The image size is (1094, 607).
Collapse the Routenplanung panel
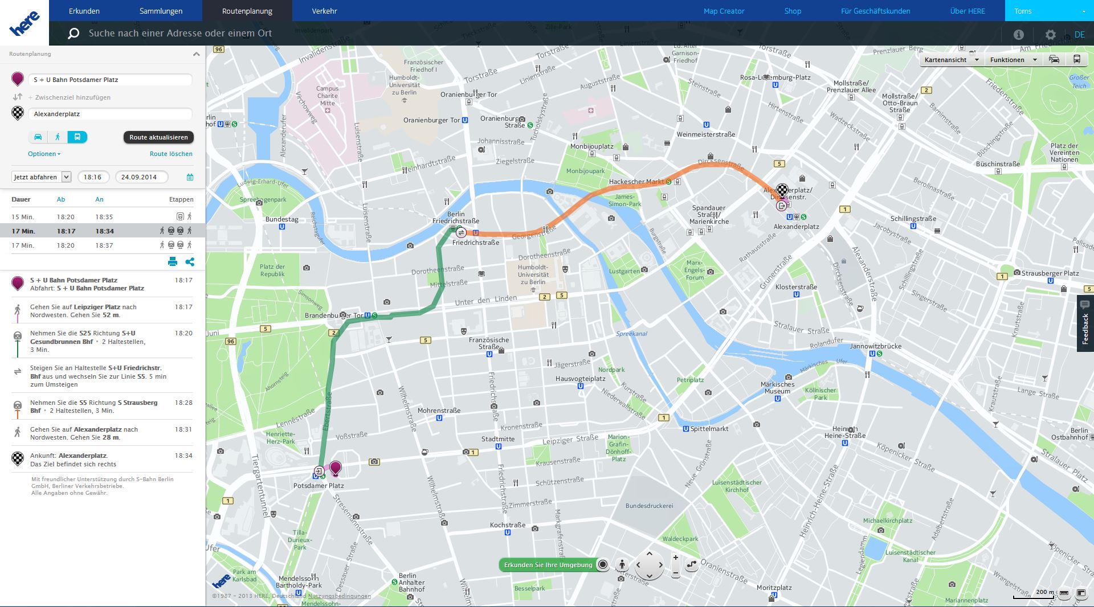coord(196,54)
